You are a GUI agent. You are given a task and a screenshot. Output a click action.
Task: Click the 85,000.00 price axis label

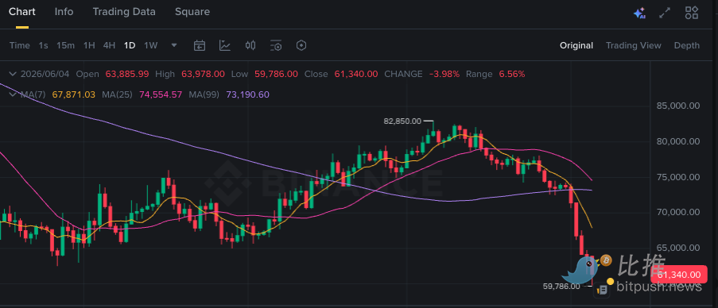point(677,106)
